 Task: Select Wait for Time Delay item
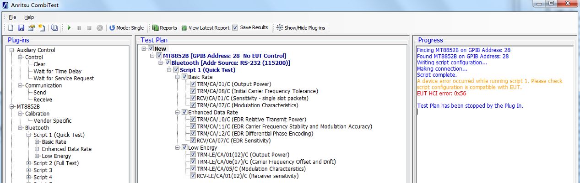coord(57,71)
